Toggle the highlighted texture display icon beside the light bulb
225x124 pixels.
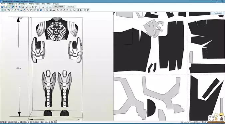coord(13,7)
